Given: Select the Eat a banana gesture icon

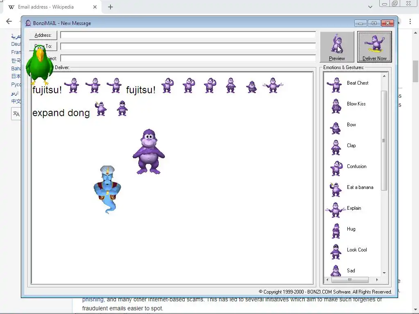Looking at the screenshot, I should pyautogui.click(x=336, y=189).
